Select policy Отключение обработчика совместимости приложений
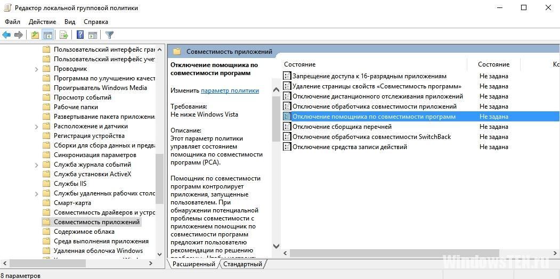This screenshot has width=560, height=279. (375, 106)
